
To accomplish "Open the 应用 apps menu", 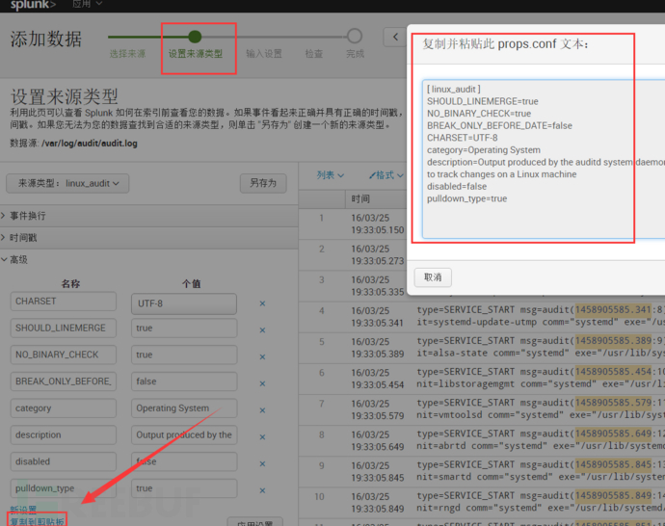I will (87, 4).
